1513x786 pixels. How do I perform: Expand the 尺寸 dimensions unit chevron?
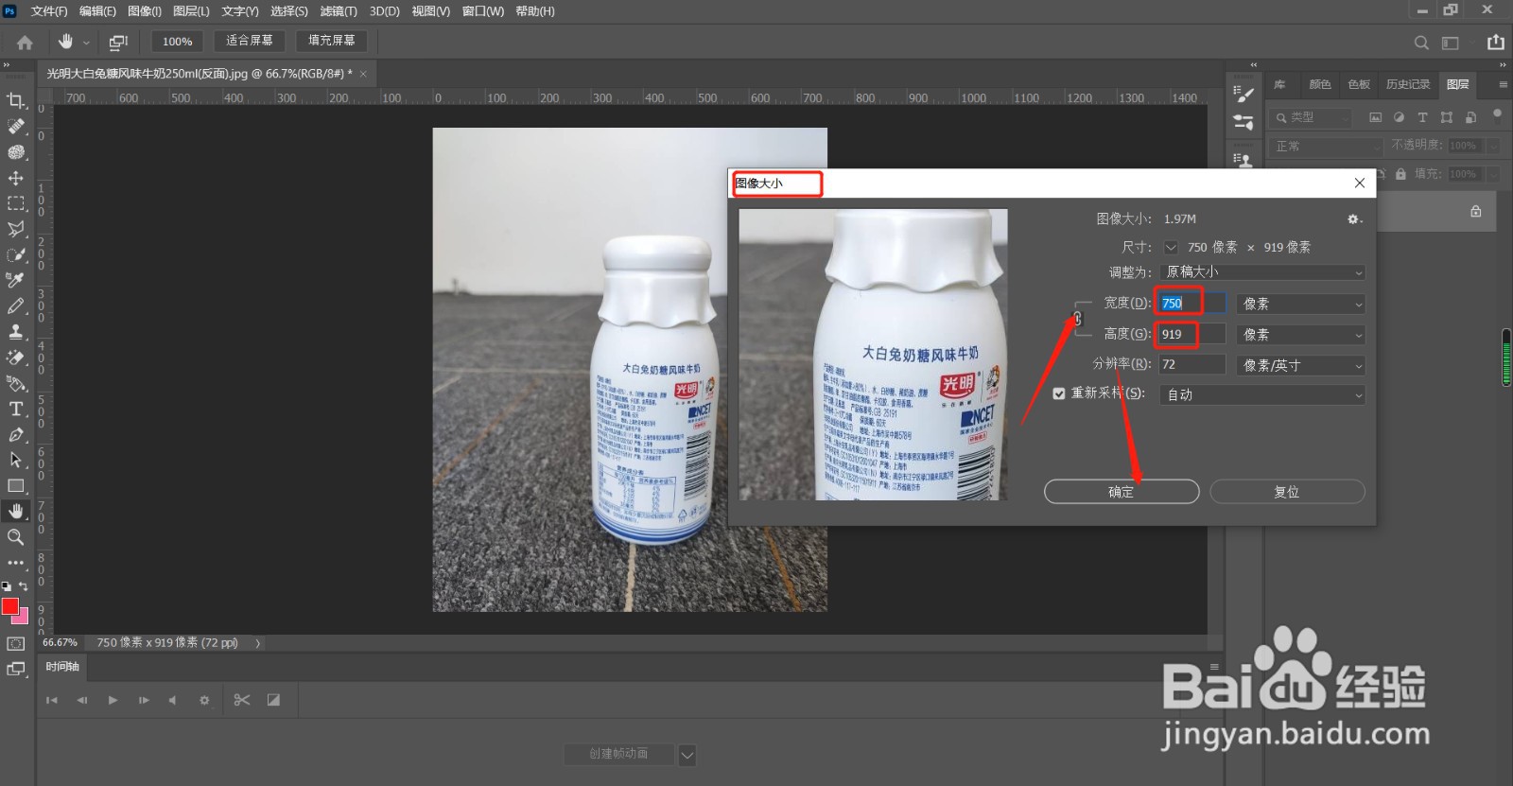pos(1171,247)
